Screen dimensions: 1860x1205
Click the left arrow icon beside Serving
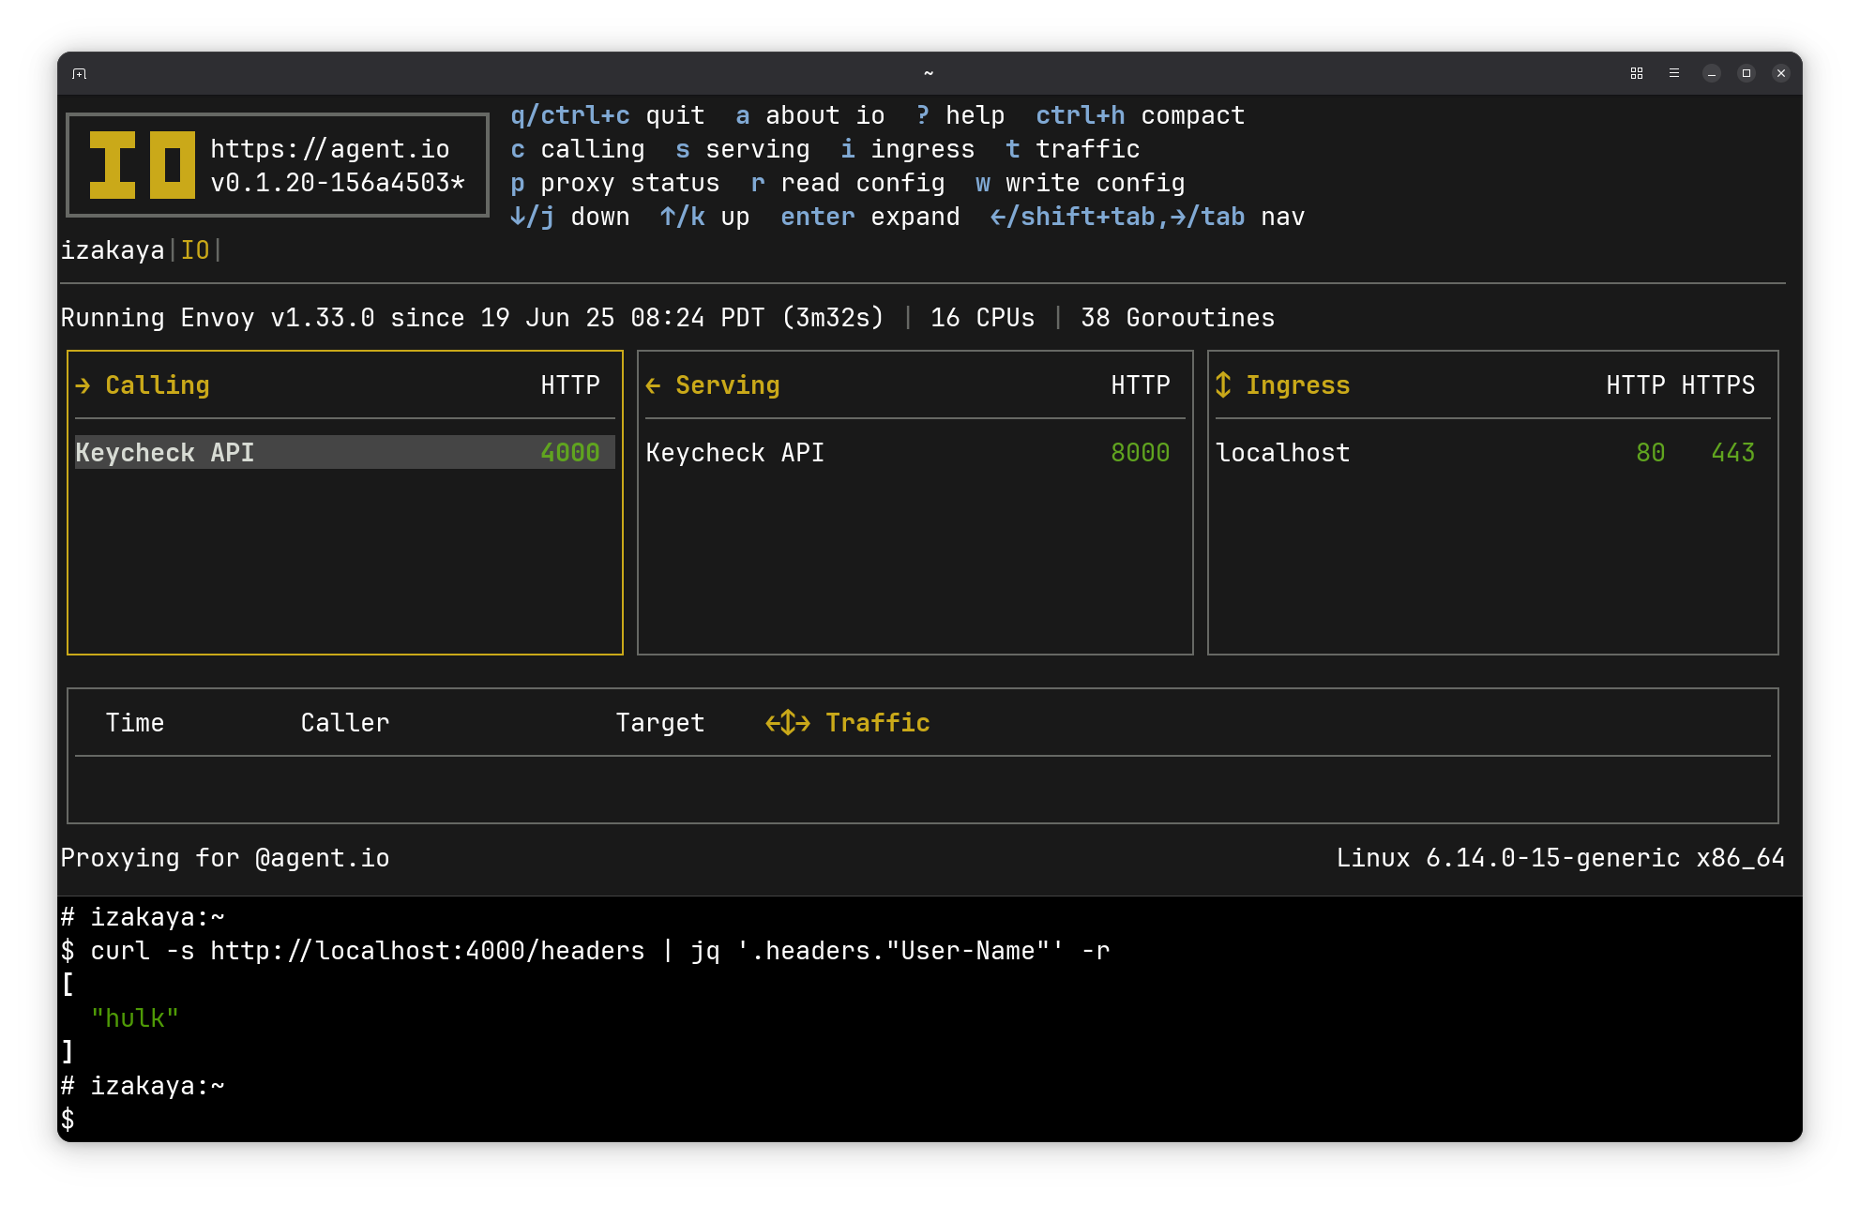pyautogui.click(x=654, y=385)
